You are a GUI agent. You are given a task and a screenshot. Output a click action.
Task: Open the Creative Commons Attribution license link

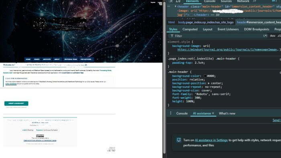[40, 140]
